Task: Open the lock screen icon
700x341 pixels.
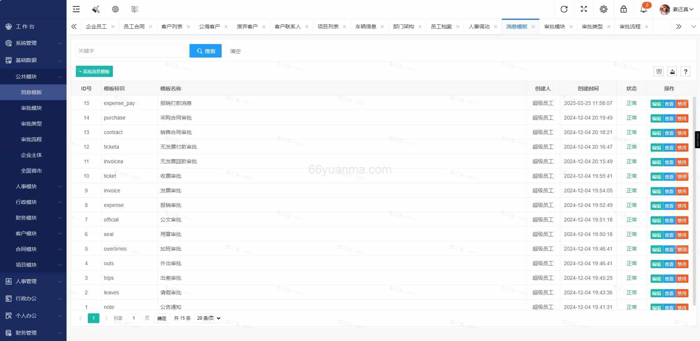Action: tap(623, 9)
